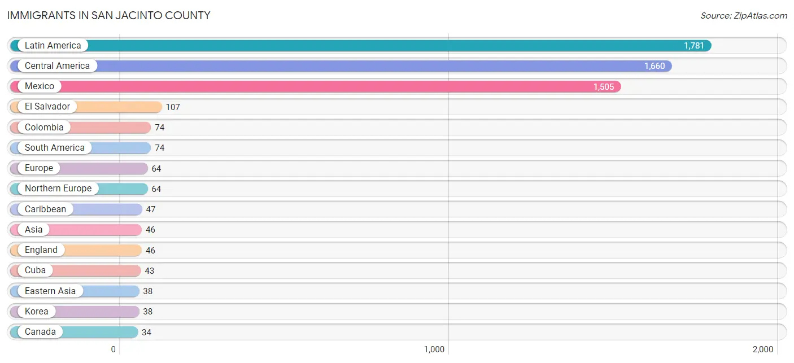
Task: Click the blue-purple Central America bar
Action: click(x=341, y=66)
